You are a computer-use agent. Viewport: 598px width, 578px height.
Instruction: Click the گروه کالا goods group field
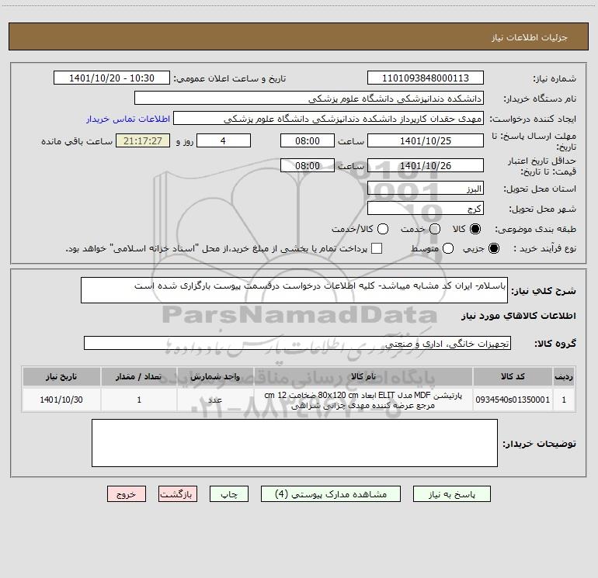coord(297,343)
